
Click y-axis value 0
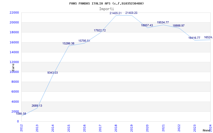click(18, 122)
